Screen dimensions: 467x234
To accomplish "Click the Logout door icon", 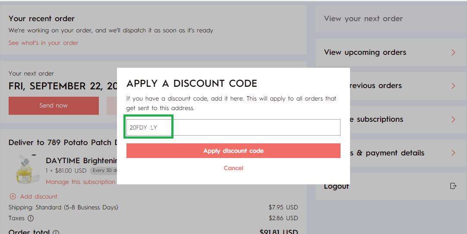I will tap(453, 186).
